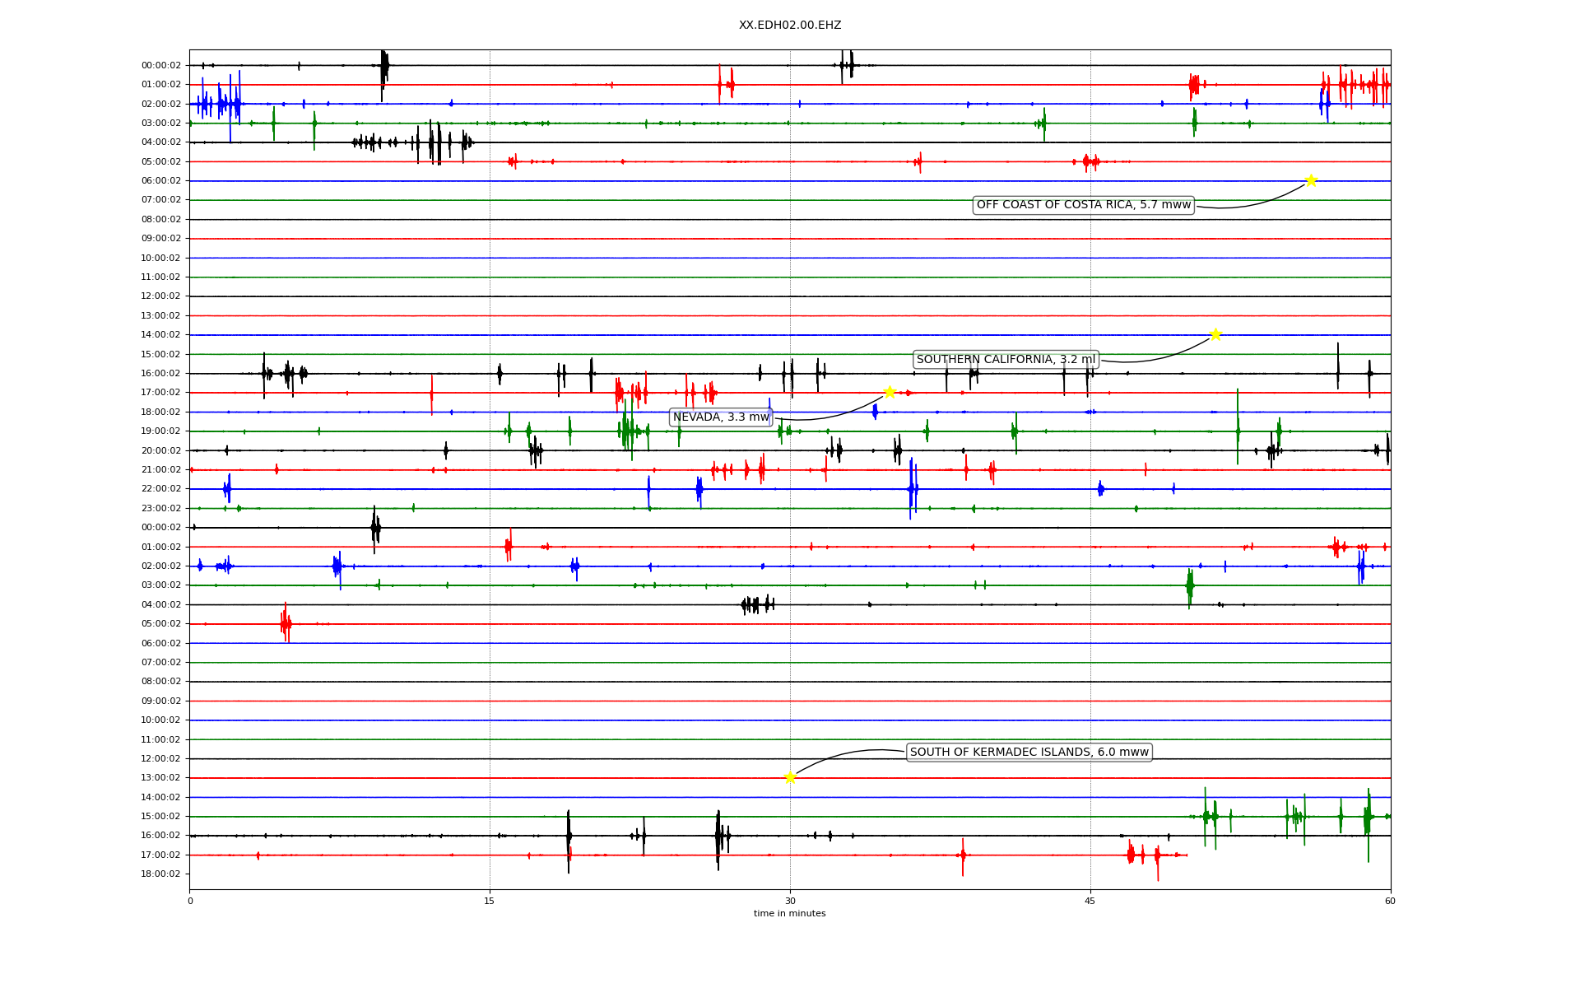The height and width of the screenshot is (988, 1580).
Task: Click the Southern California star marker
Action: tap(1215, 334)
